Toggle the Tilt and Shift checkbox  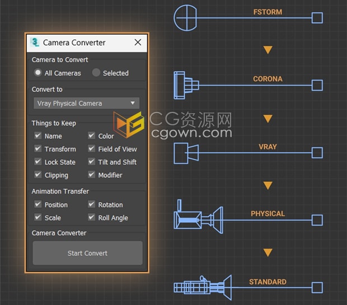[92, 162]
